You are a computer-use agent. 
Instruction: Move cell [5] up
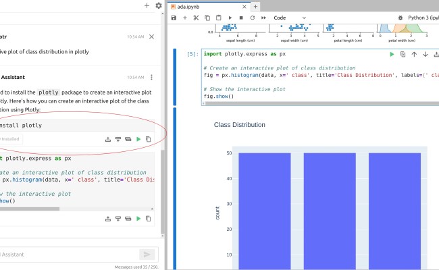414,54
